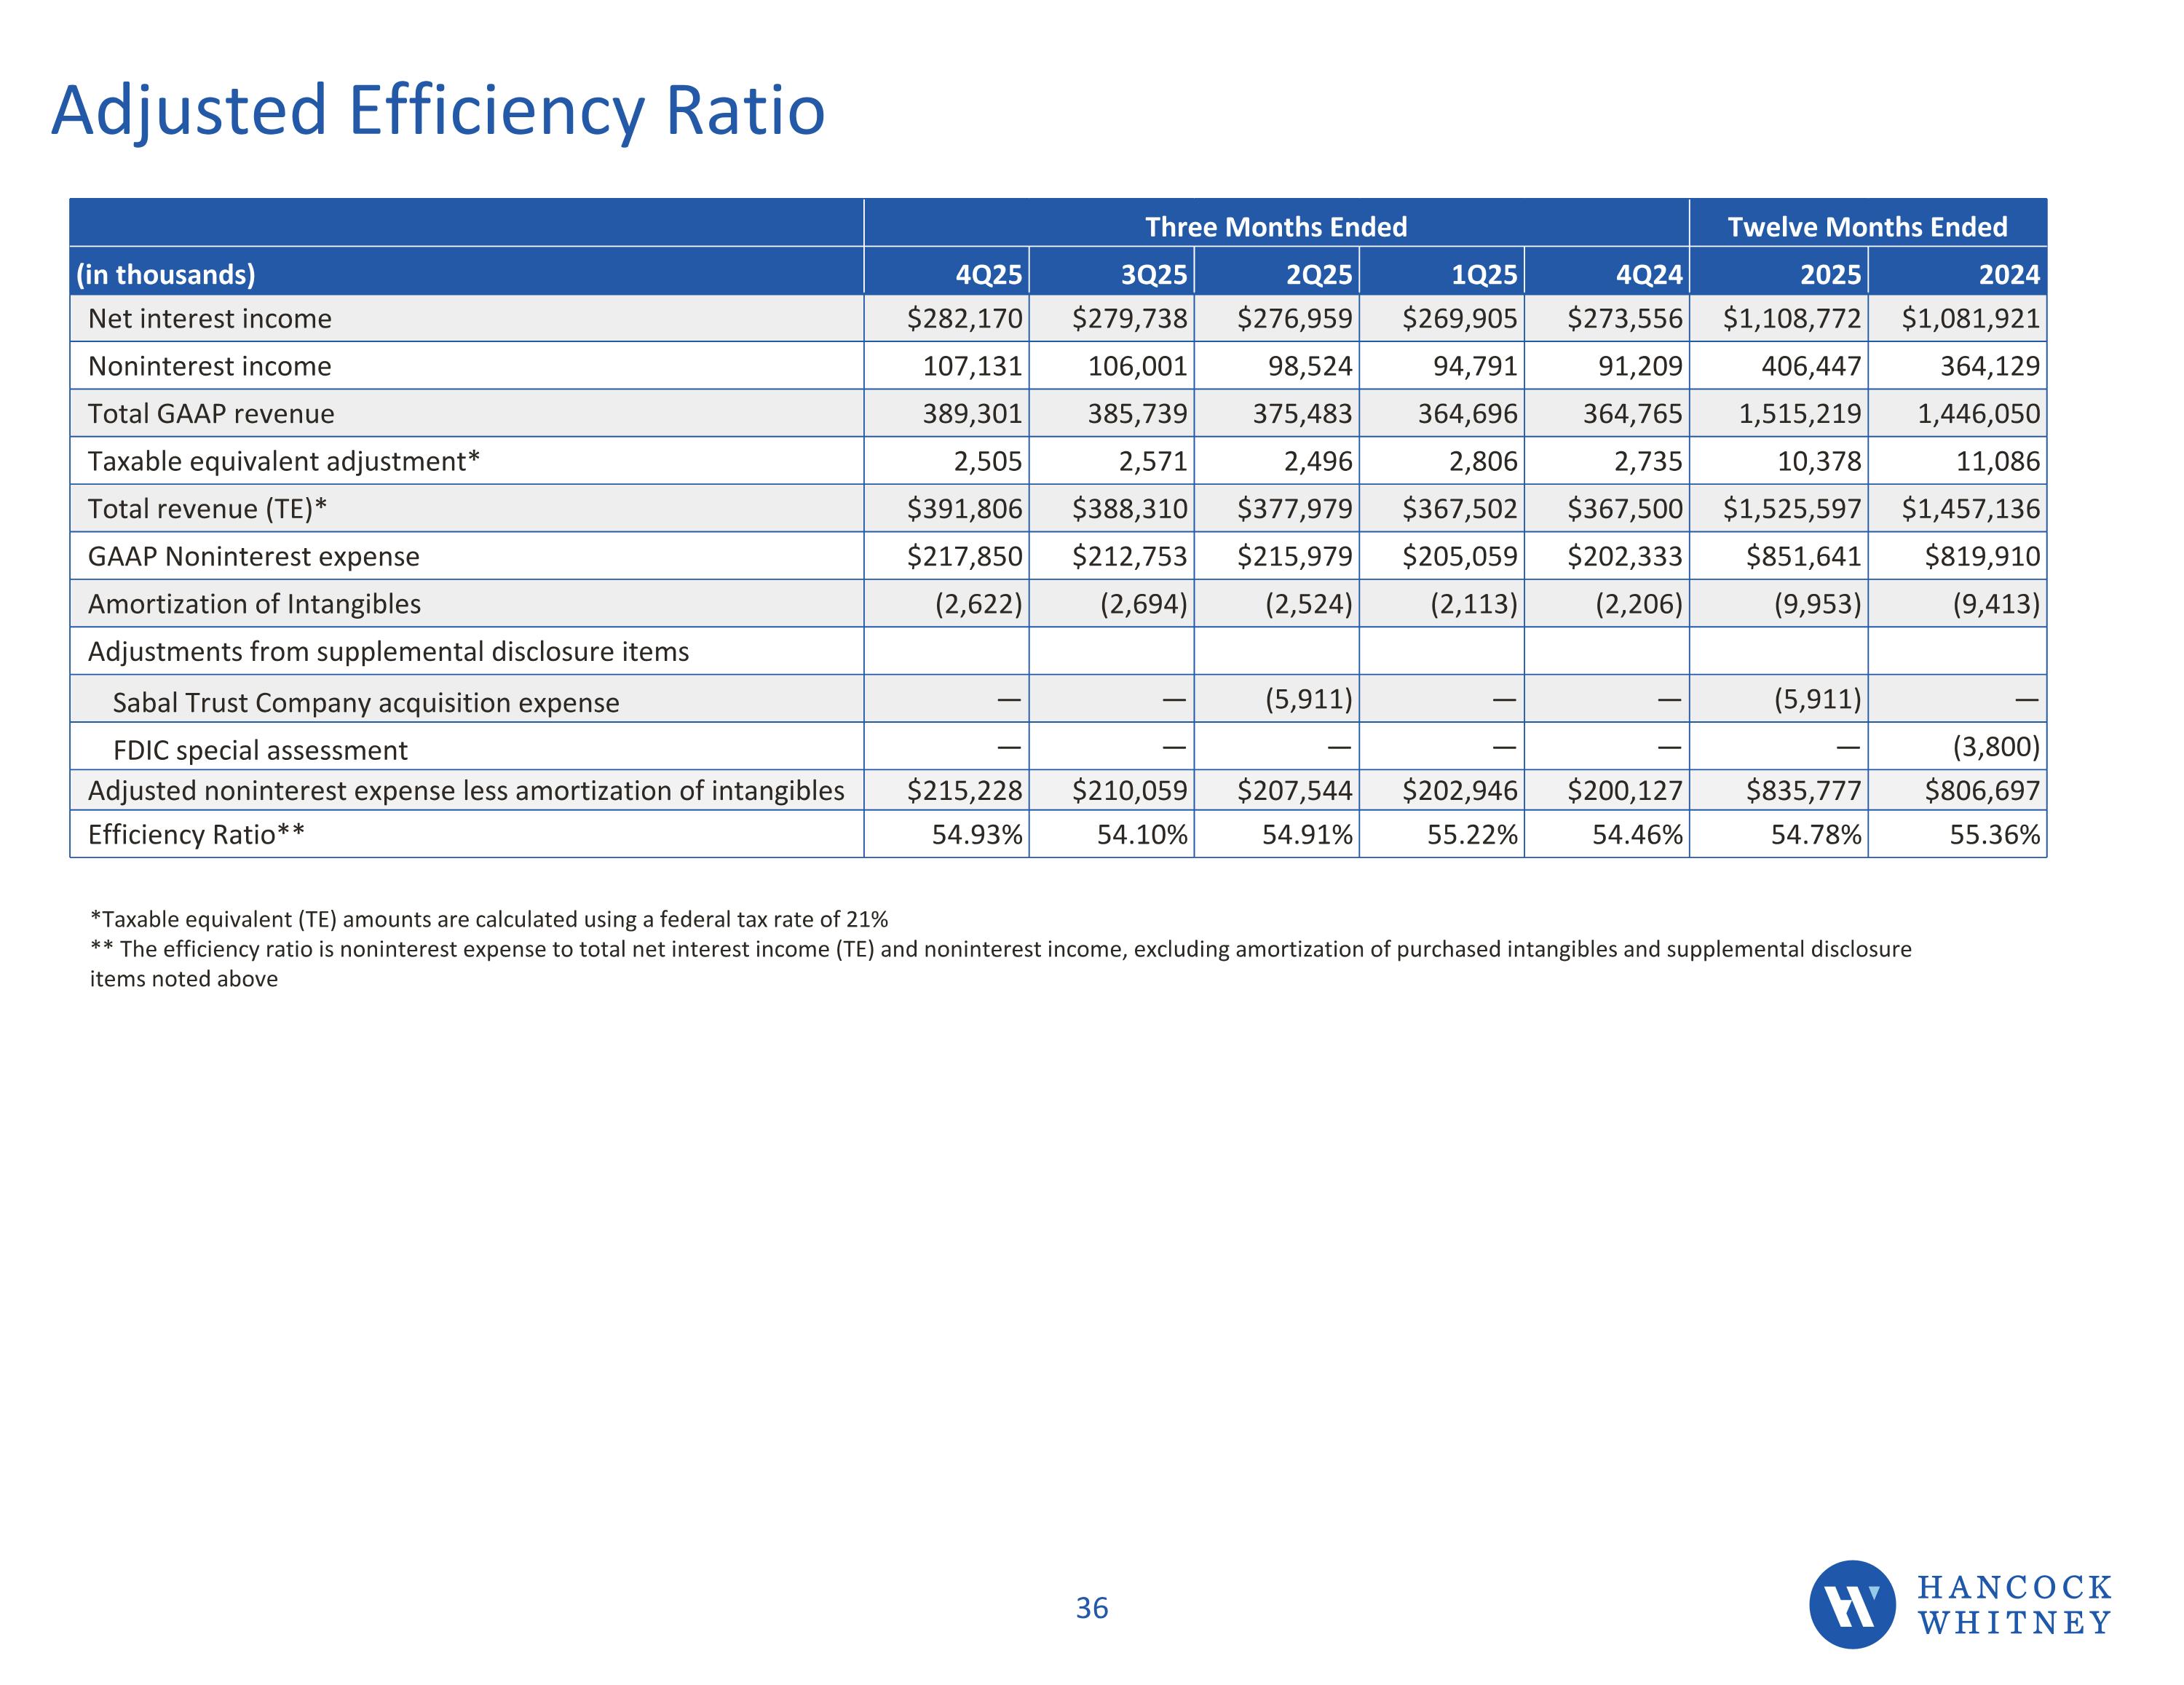Click page number 36
Image resolution: width=2184 pixels, height=1685 pixels.
[x=1091, y=1608]
